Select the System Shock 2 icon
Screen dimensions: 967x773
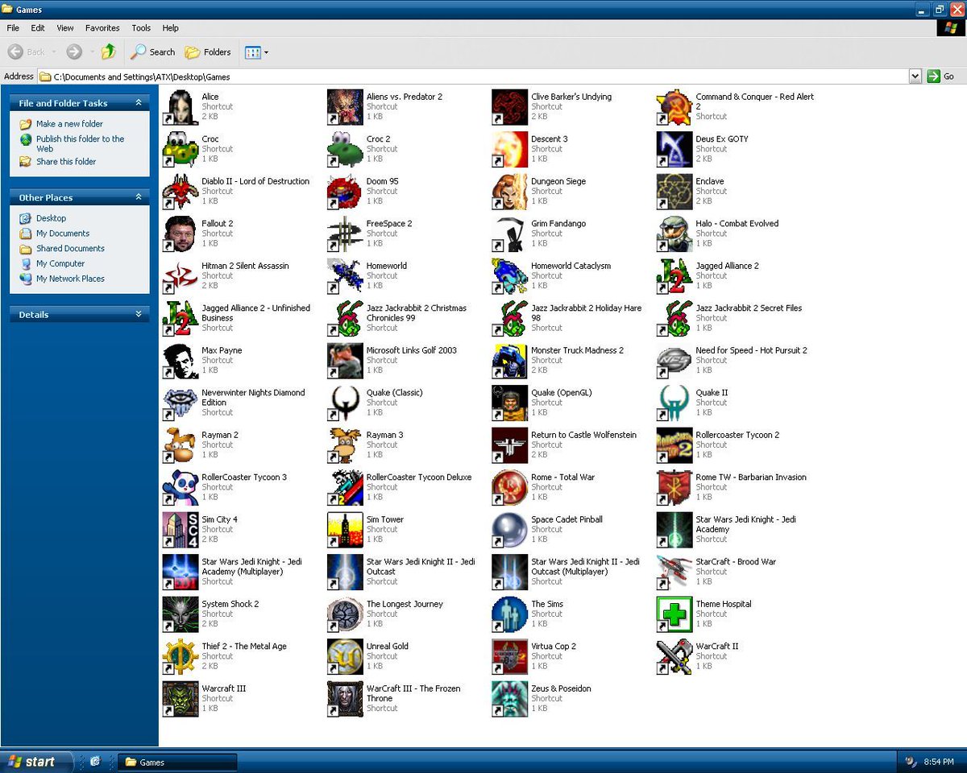point(181,614)
